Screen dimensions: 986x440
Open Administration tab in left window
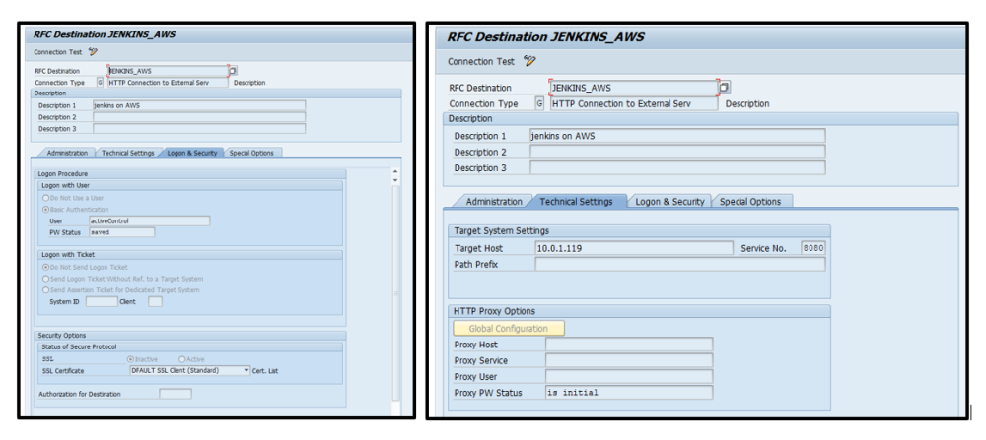click(x=67, y=153)
